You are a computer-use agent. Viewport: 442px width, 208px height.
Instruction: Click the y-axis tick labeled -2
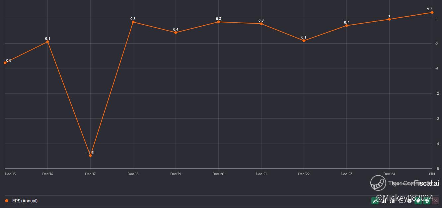point(436,93)
